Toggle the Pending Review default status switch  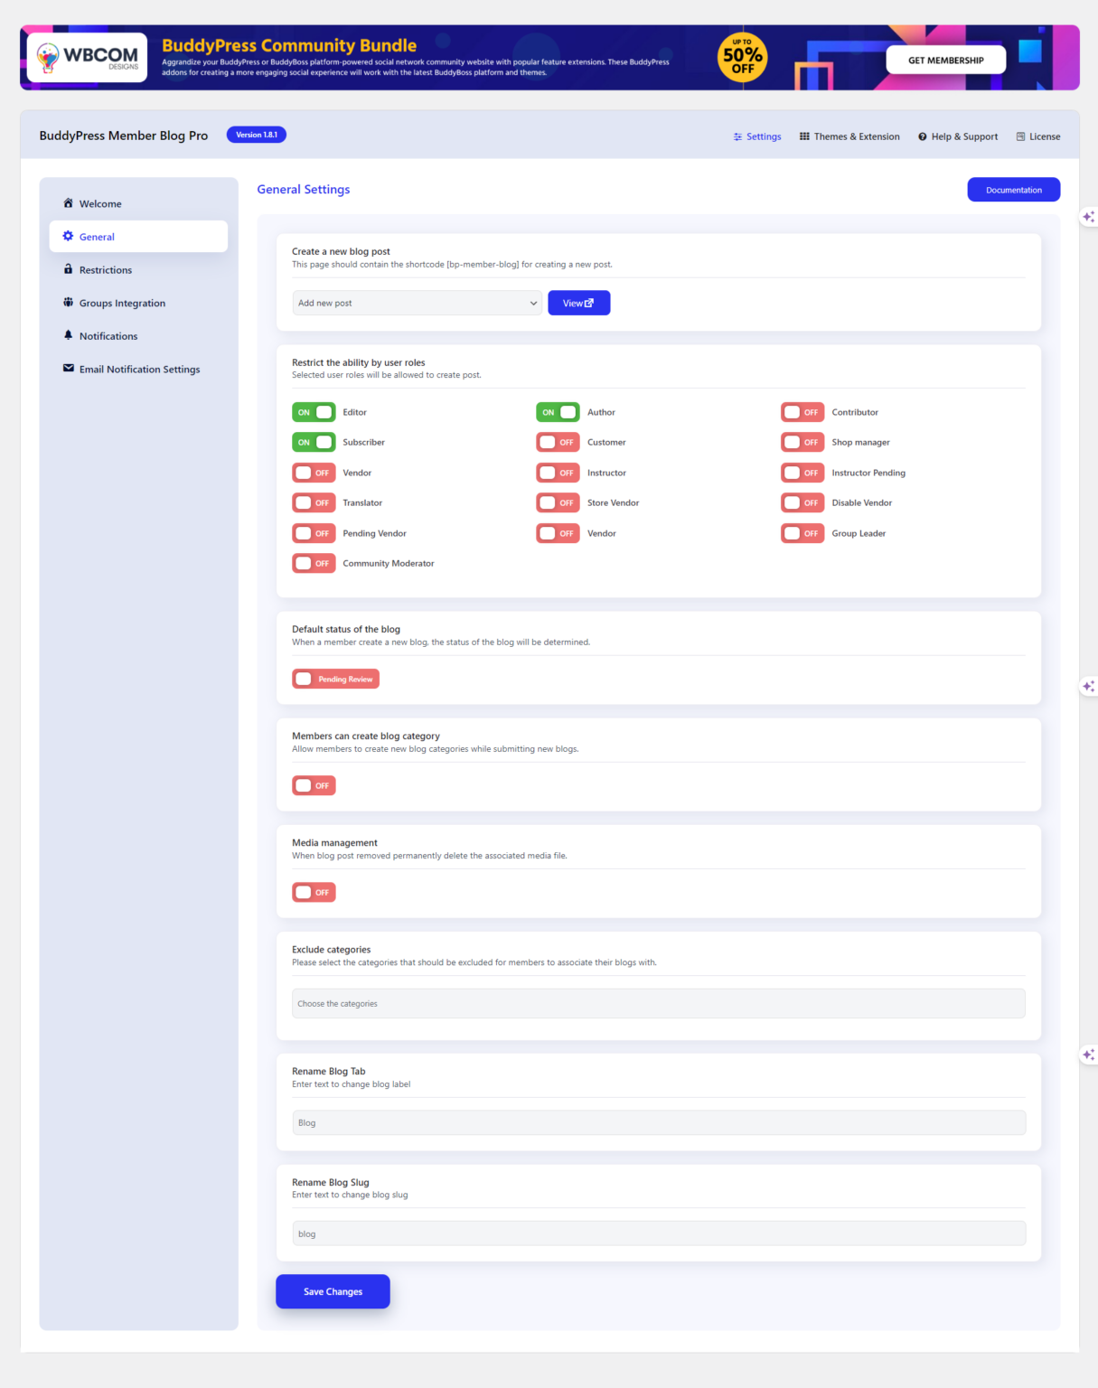click(335, 679)
